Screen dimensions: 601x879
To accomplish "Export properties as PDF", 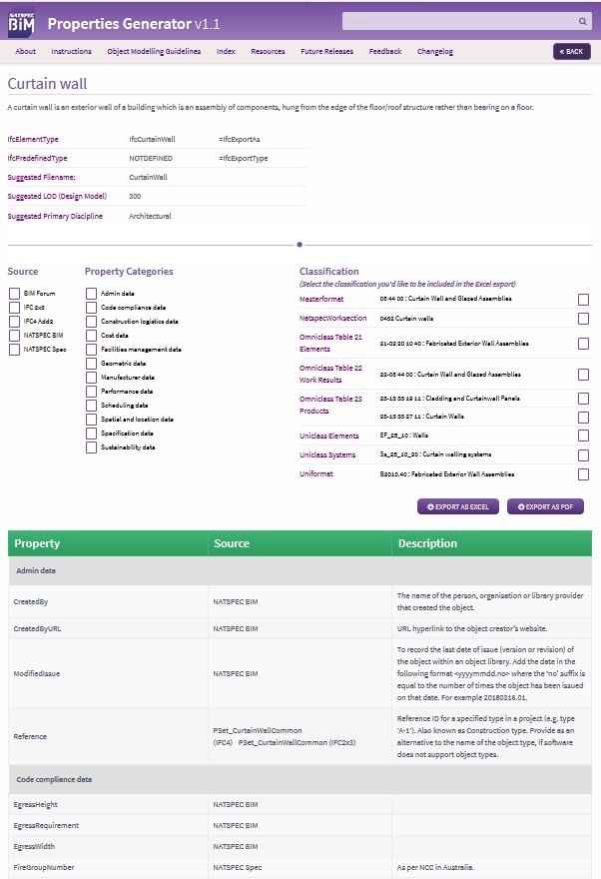I will [545, 506].
